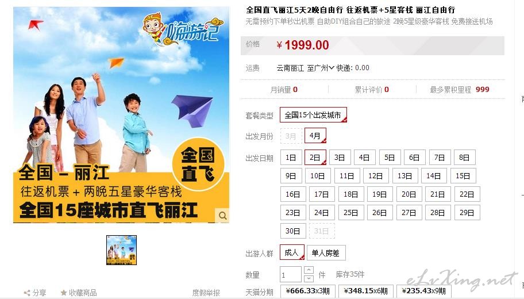Choose the 成人 traveler option
Image resolution: width=524 pixels, height=299 pixels.
coord(292,252)
